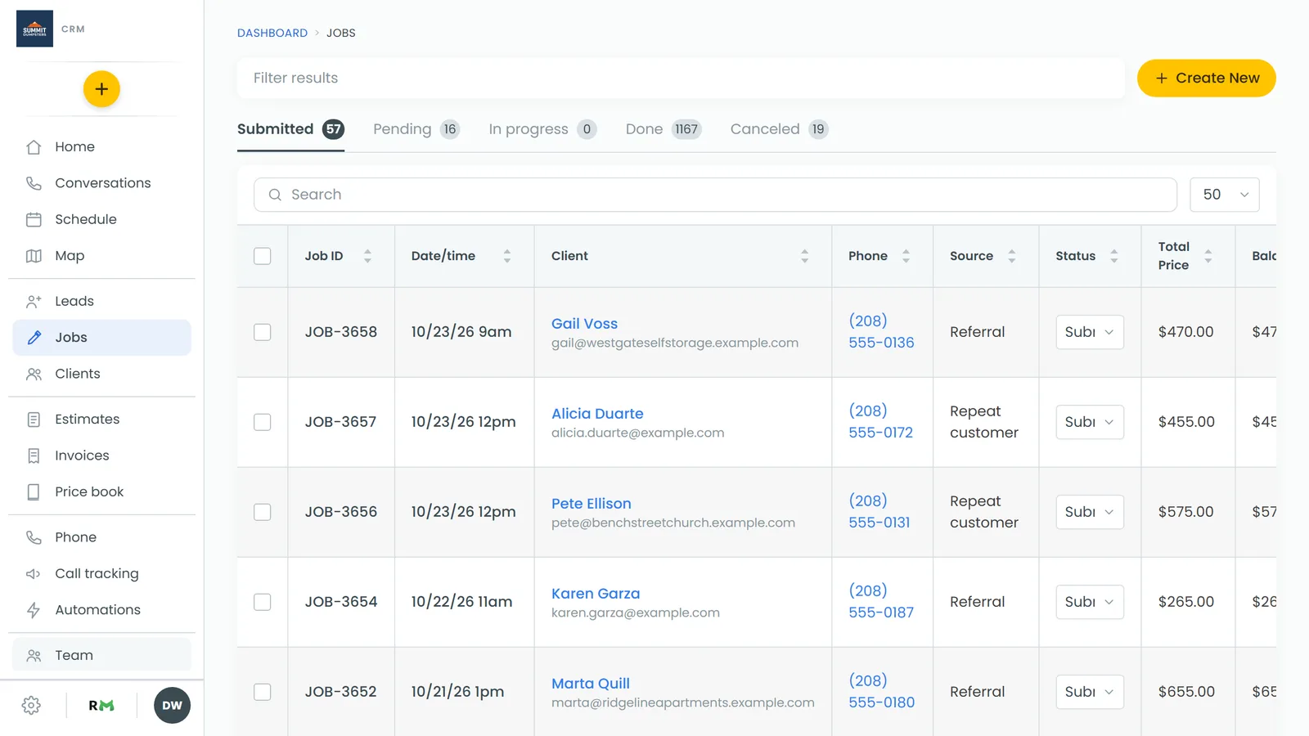Switch to the In progress tab

click(542, 129)
